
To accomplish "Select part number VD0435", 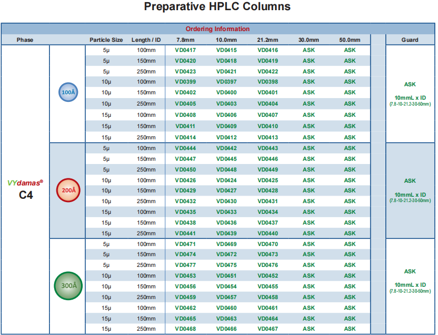I will 186,212.
